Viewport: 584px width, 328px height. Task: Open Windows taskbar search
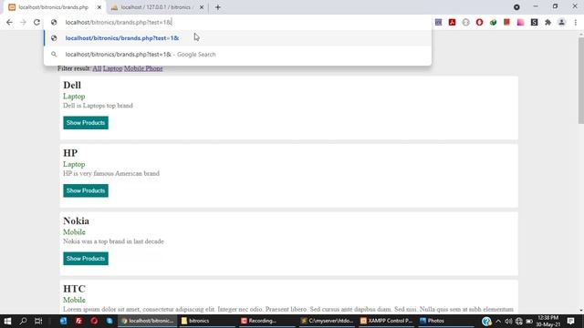(23, 321)
